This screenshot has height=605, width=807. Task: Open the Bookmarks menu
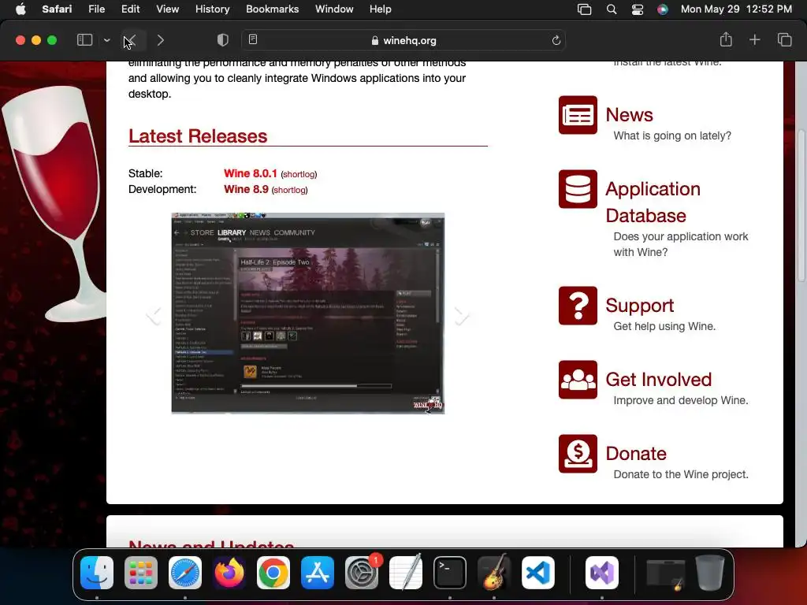pos(272,9)
